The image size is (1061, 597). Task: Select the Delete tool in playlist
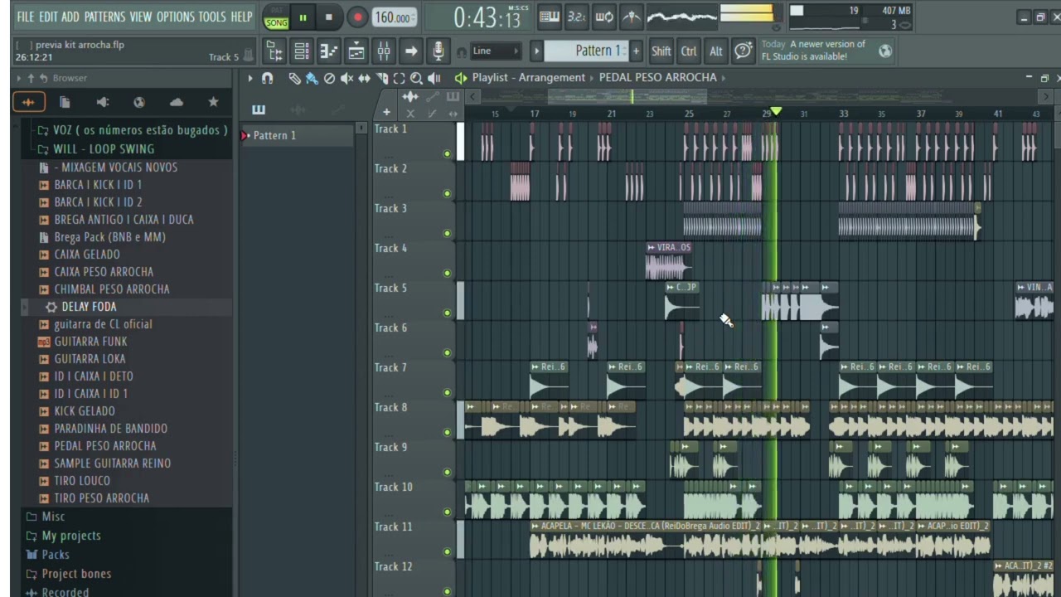click(329, 78)
